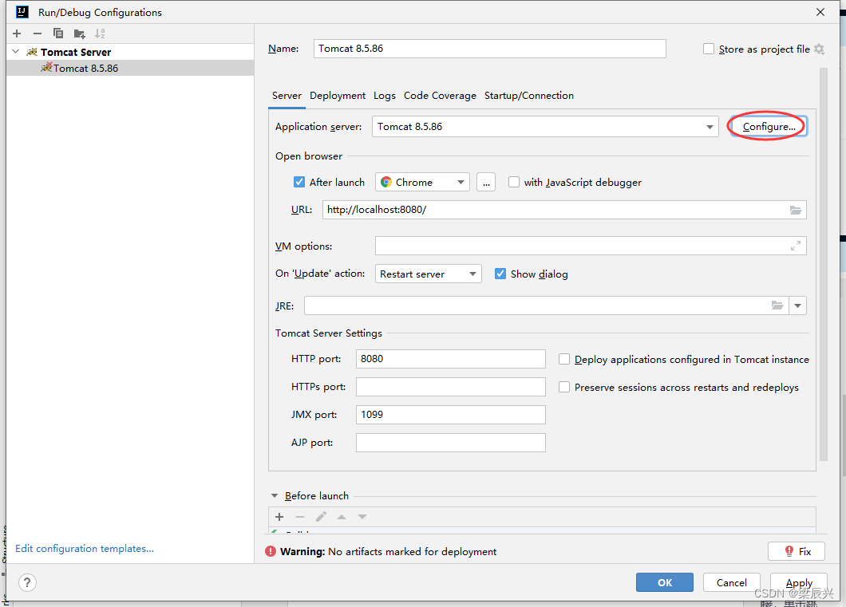Enable Deploy applications configured in Tomcat instance

click(x=563, y=359)
